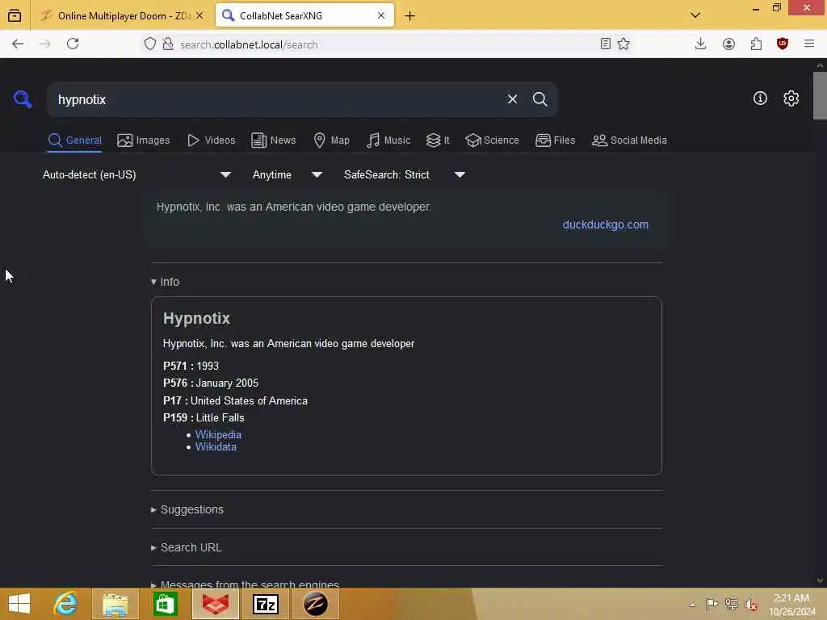The height and width of the screenshot is (620, 827).
Task: Go back with the browser back arrow
Action: point(18,44)
